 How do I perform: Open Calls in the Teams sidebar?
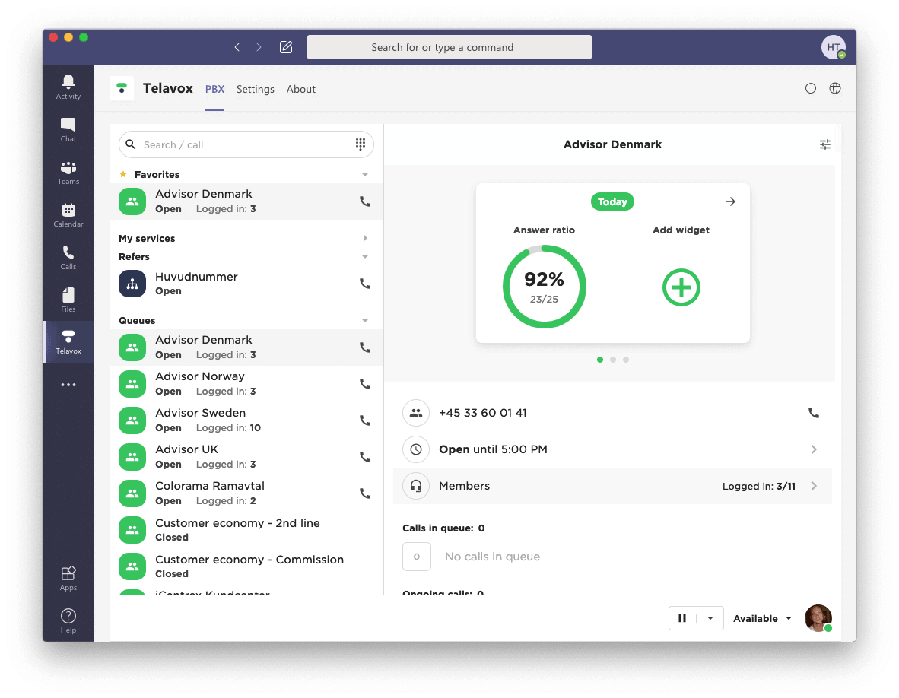68,257
